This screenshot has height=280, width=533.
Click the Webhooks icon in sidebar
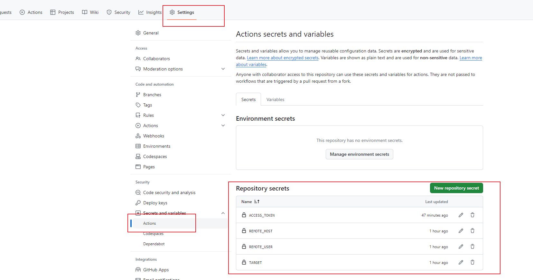pos(138,136)
